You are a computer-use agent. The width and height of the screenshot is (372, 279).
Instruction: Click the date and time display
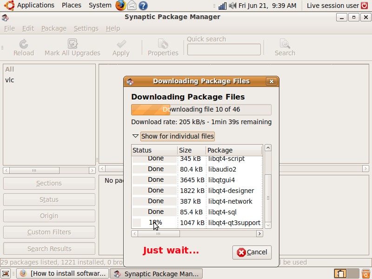pyautogui.click(x=267, y=6)
